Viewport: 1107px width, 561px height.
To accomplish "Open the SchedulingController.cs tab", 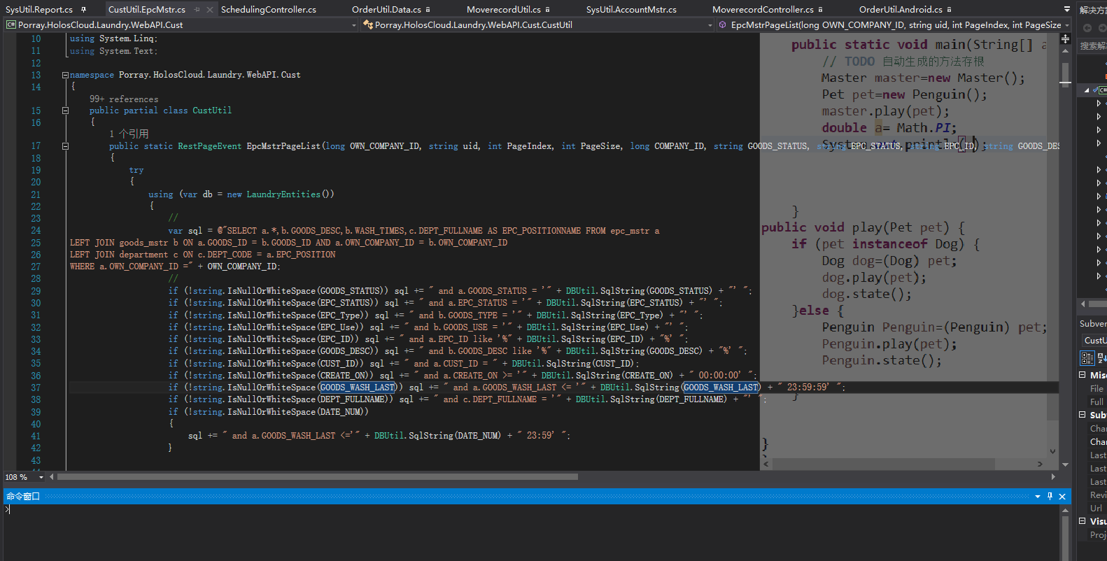I will tap(269, 10).
